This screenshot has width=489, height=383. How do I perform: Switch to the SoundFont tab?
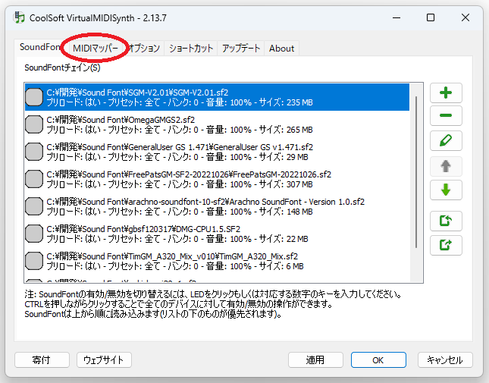(40, 47)
